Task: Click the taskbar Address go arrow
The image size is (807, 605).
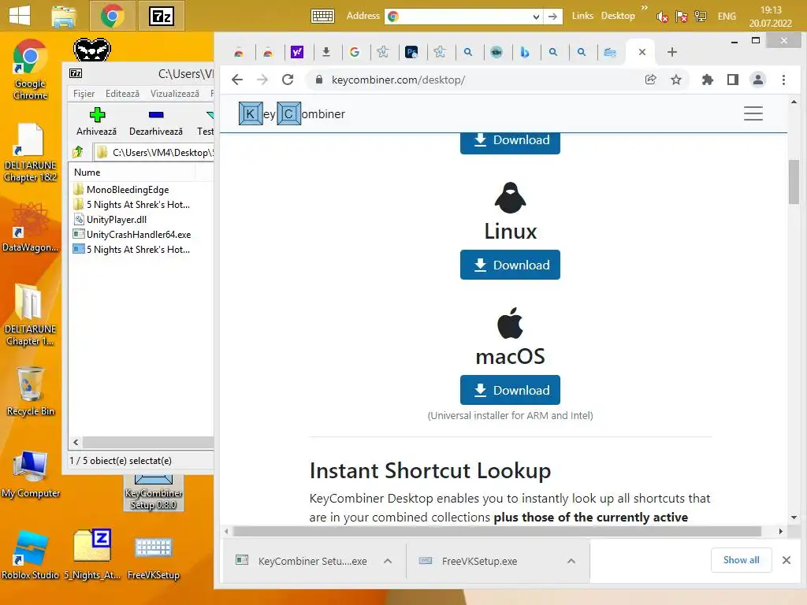Action: (552, 17)
